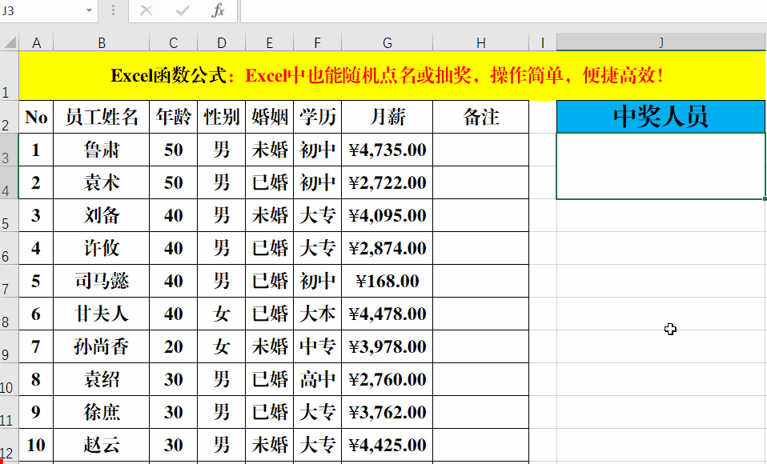The image size is (767, 464).
Task: Click the cell with name 许攸
Action: click(x=101, y=248)
